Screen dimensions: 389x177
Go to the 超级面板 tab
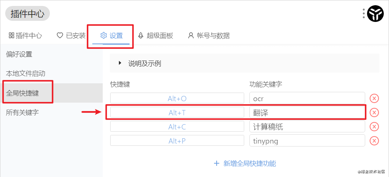click(x=156, y=36)
